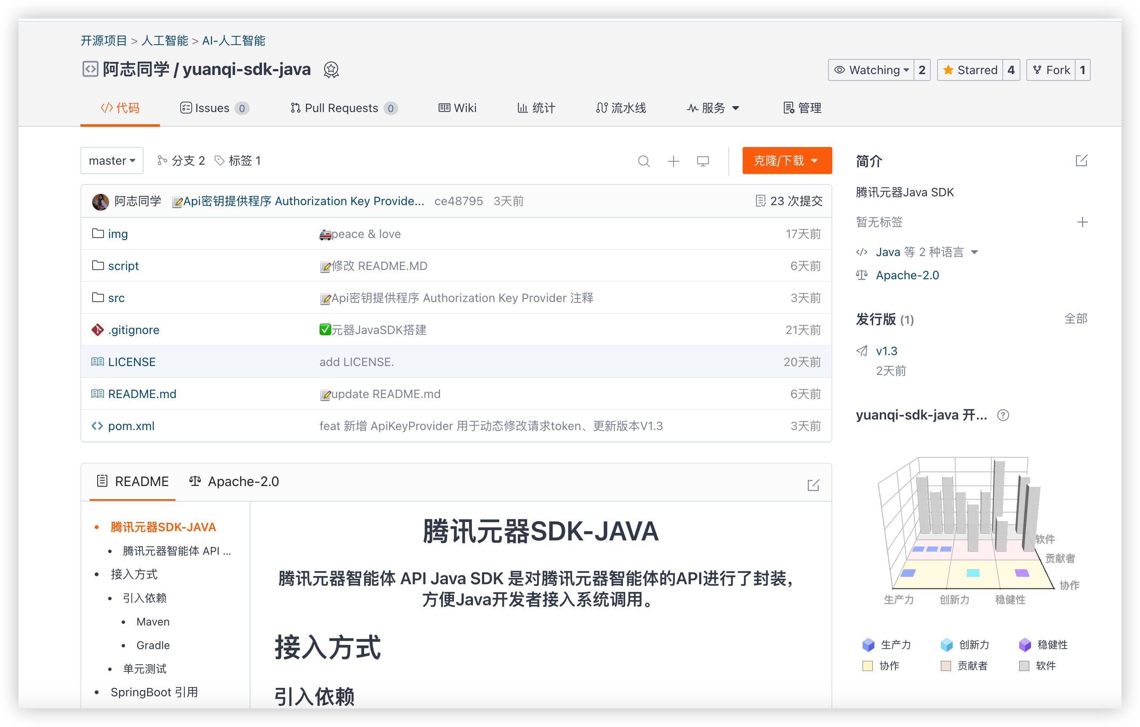Jump to SpringBoot 引用 in README outline
1140x727 pixels.
(154, 692)
